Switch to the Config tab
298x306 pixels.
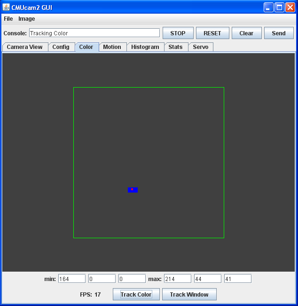[61, 47]
